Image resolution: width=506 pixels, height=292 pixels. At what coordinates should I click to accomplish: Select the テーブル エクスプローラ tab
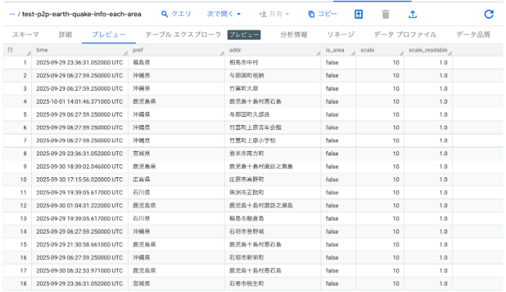pos(183,34)
